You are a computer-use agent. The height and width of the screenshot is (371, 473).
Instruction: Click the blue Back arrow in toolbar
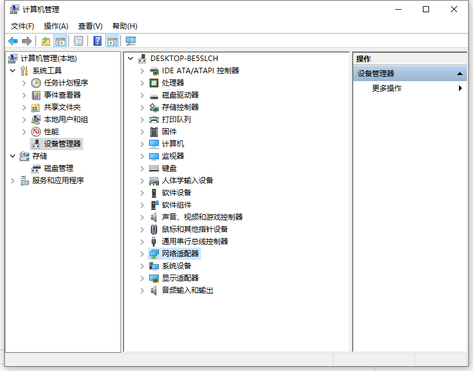[x=13, y=41]
